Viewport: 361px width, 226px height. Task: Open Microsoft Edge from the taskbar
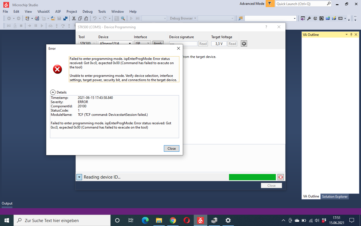coord(145,220)
